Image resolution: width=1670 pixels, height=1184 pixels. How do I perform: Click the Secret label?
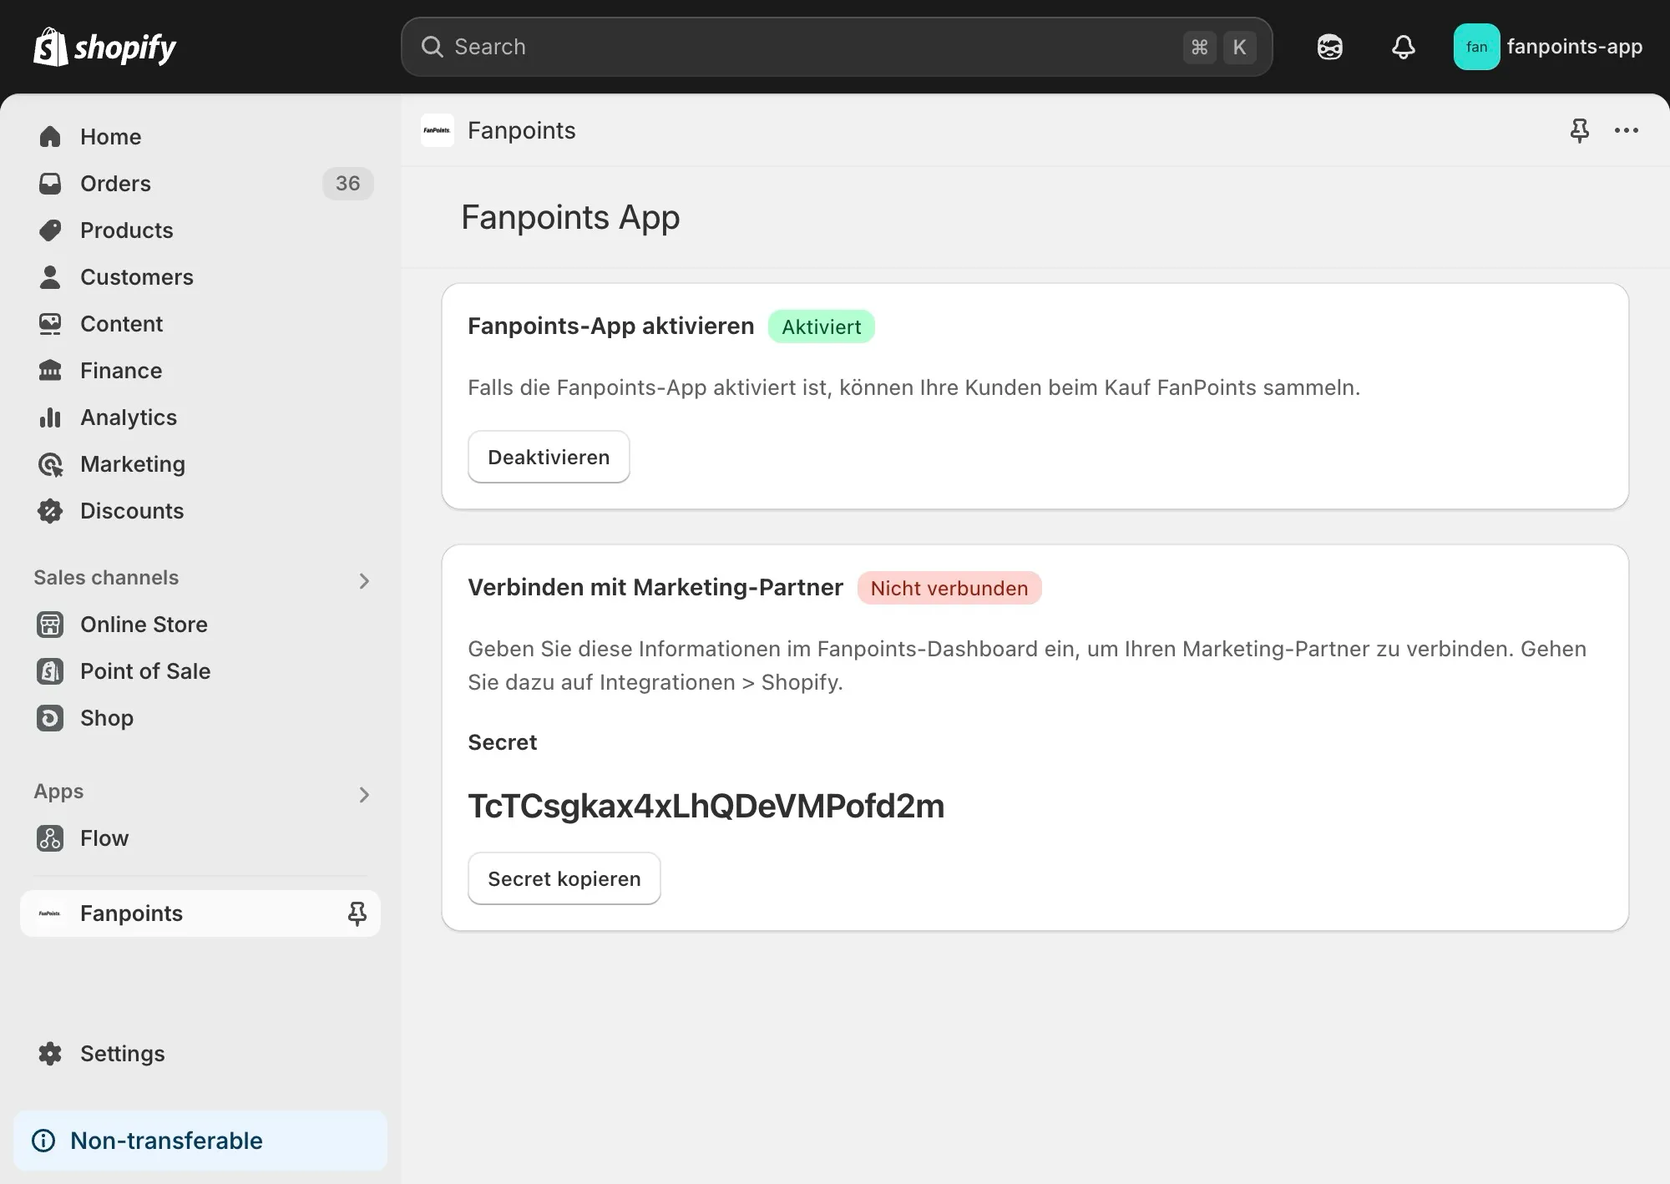503,742
